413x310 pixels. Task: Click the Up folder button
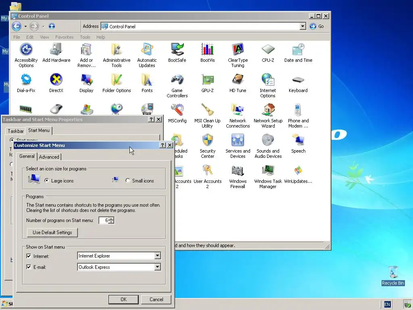52,26
